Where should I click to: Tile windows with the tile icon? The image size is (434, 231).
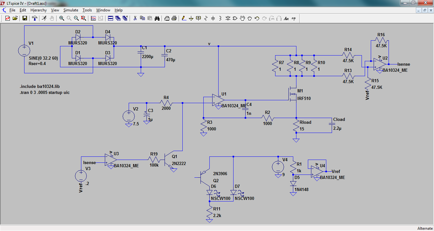[x=110, y=18]
